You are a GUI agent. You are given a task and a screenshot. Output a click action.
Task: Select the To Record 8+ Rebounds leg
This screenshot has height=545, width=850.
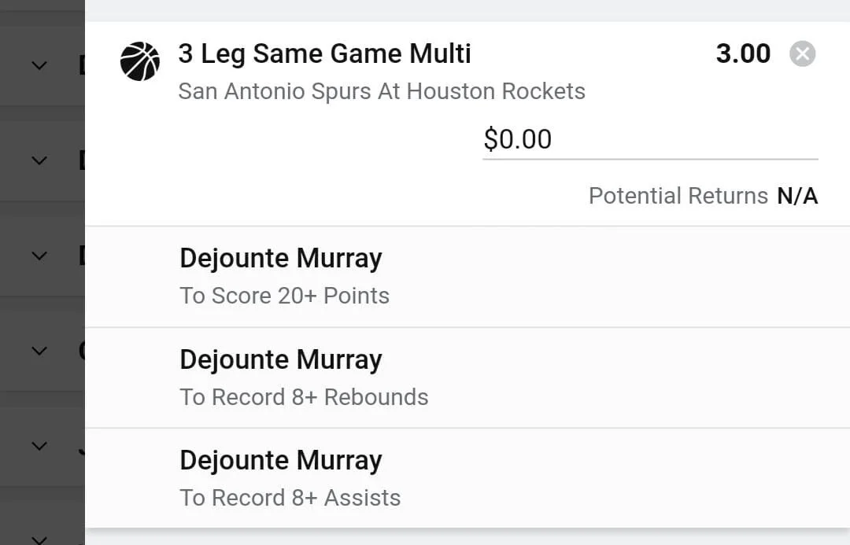tap(304, 397)
